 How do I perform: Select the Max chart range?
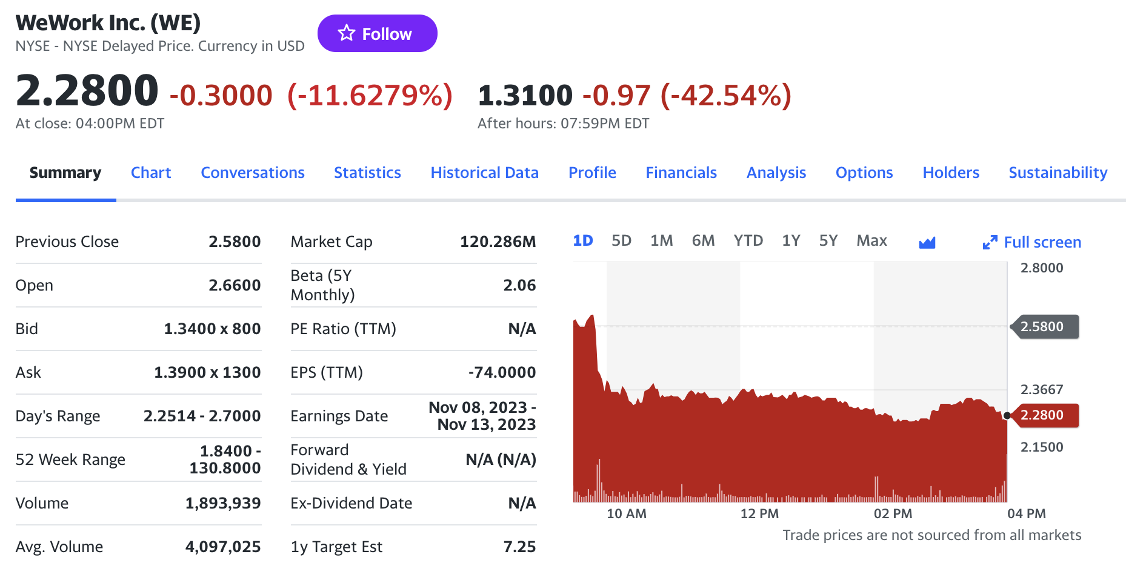pyautogui.click(x=871, y=241)
